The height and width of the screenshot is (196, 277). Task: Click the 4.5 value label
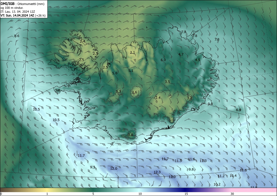click(x=198, y=60)
